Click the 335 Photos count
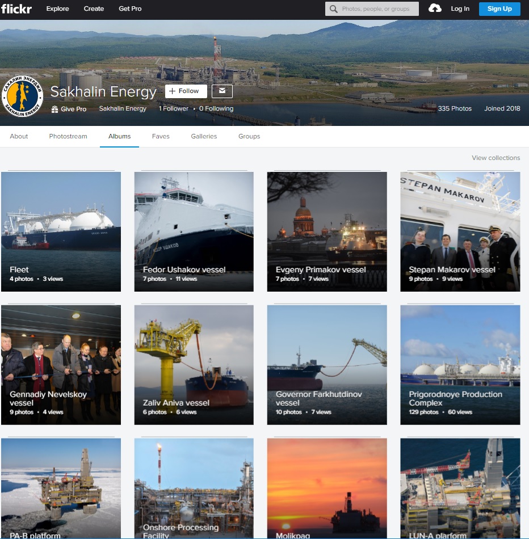Image resolution: width=529 pixels, height=539 pixels. [455, 108]
